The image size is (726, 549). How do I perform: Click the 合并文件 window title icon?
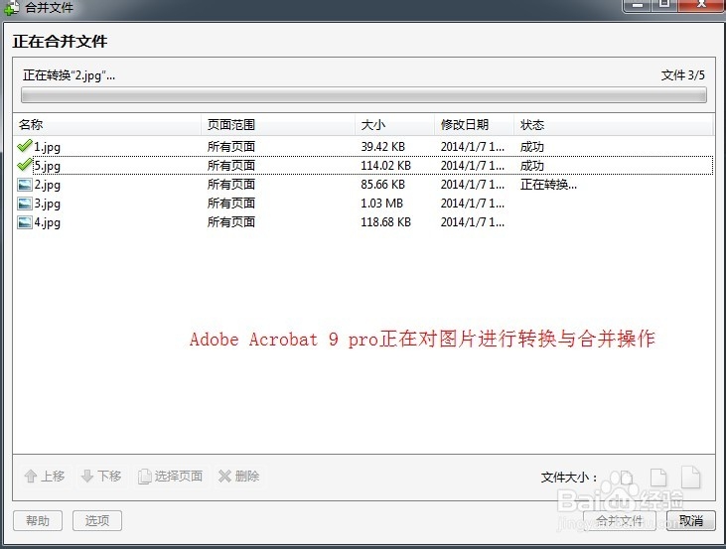click(11, 7)
